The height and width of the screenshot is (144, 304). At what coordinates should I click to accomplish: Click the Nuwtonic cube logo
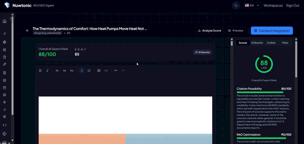tap(7, 5)
